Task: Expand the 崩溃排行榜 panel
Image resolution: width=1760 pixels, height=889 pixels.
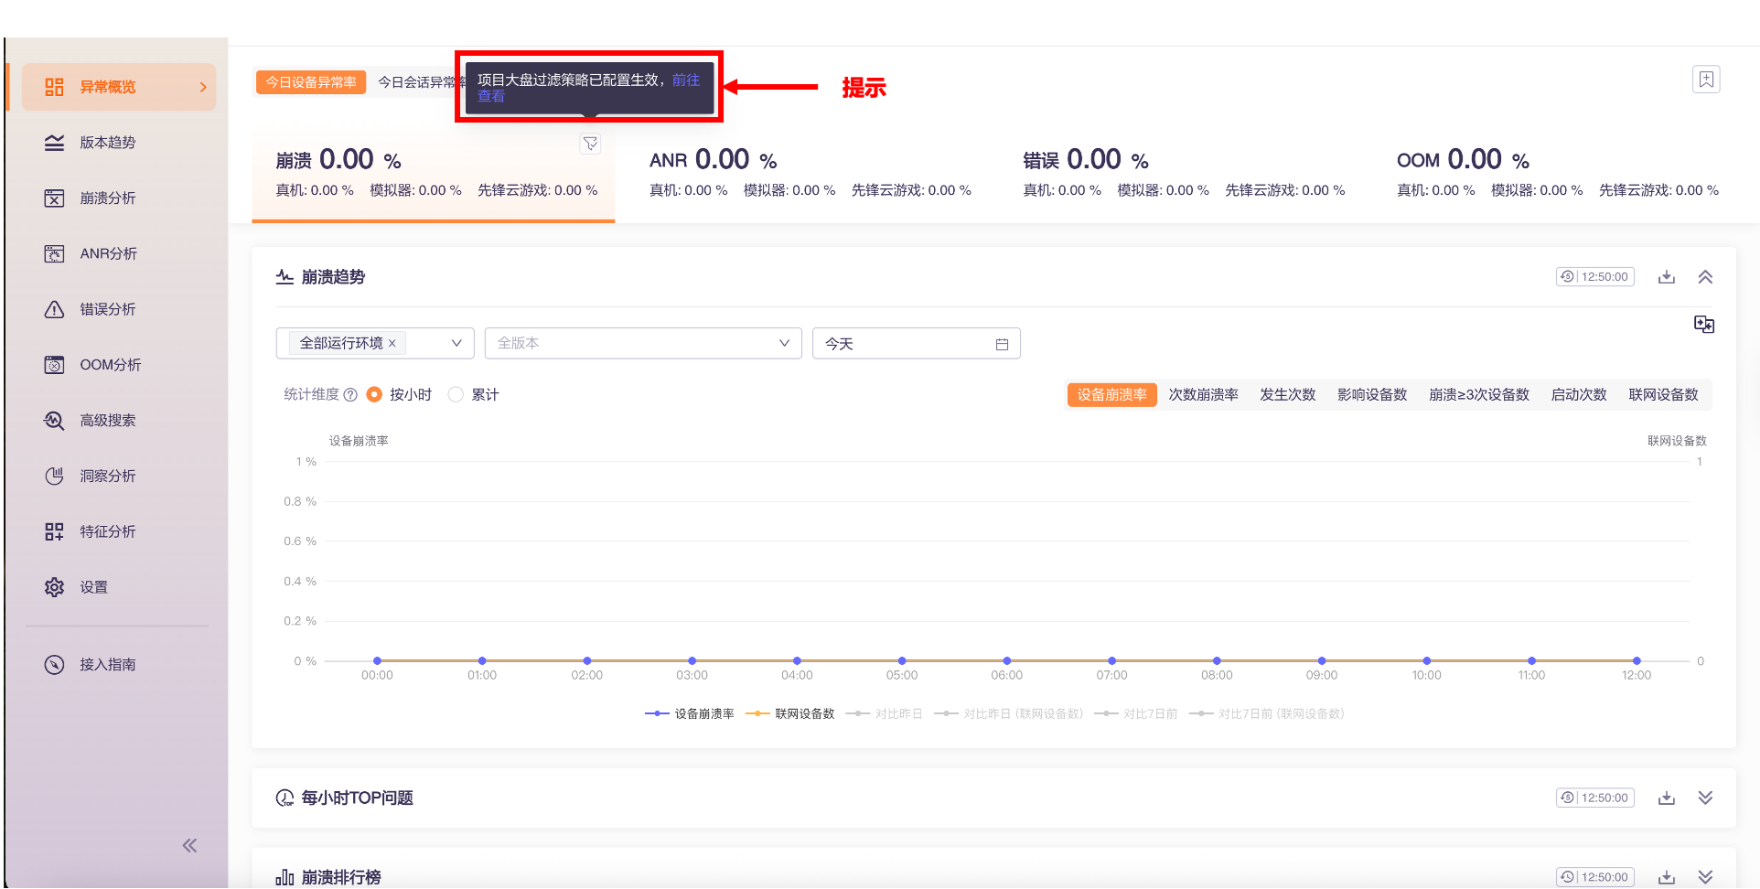Action: click(x=1705, y=877)
